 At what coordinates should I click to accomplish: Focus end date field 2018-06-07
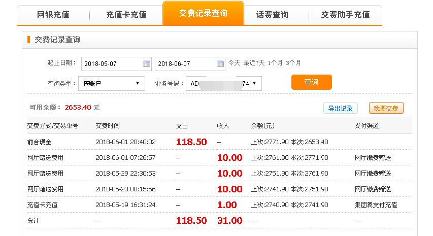(x=190, y=64)
